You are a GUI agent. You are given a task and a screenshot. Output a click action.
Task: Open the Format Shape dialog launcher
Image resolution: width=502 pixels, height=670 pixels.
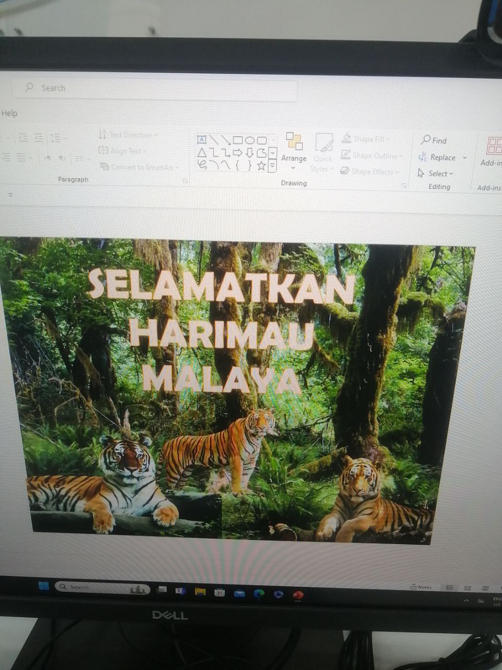[x=404, y=186]
